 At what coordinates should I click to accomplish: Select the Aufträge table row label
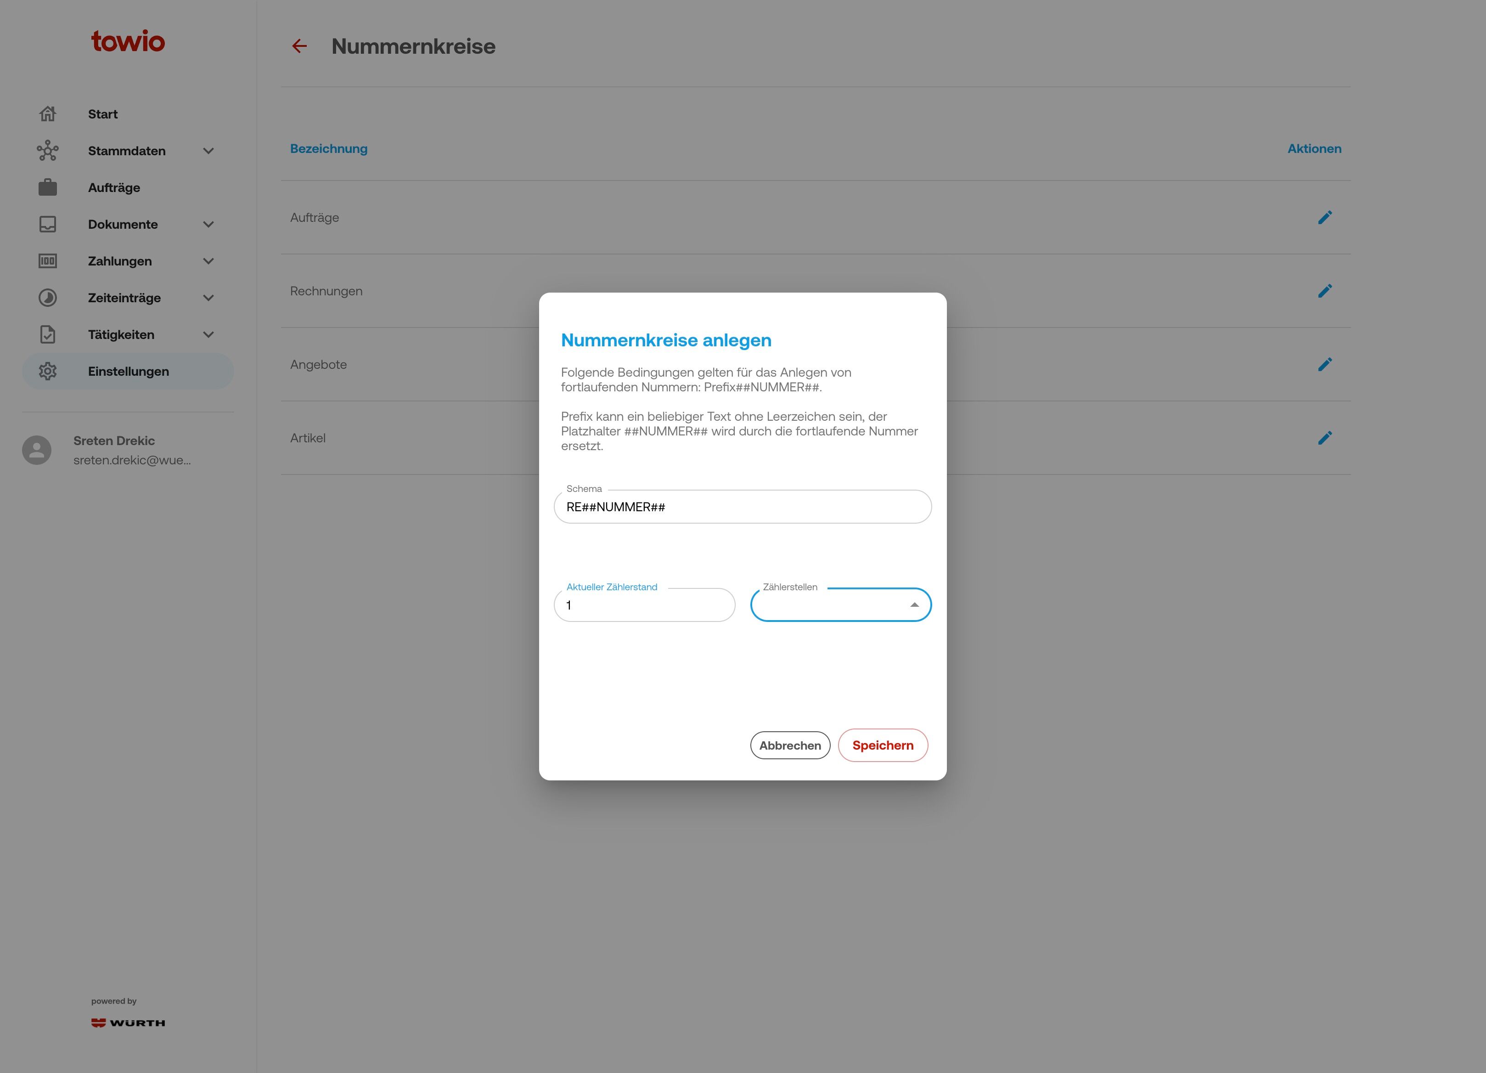[315, 218]
